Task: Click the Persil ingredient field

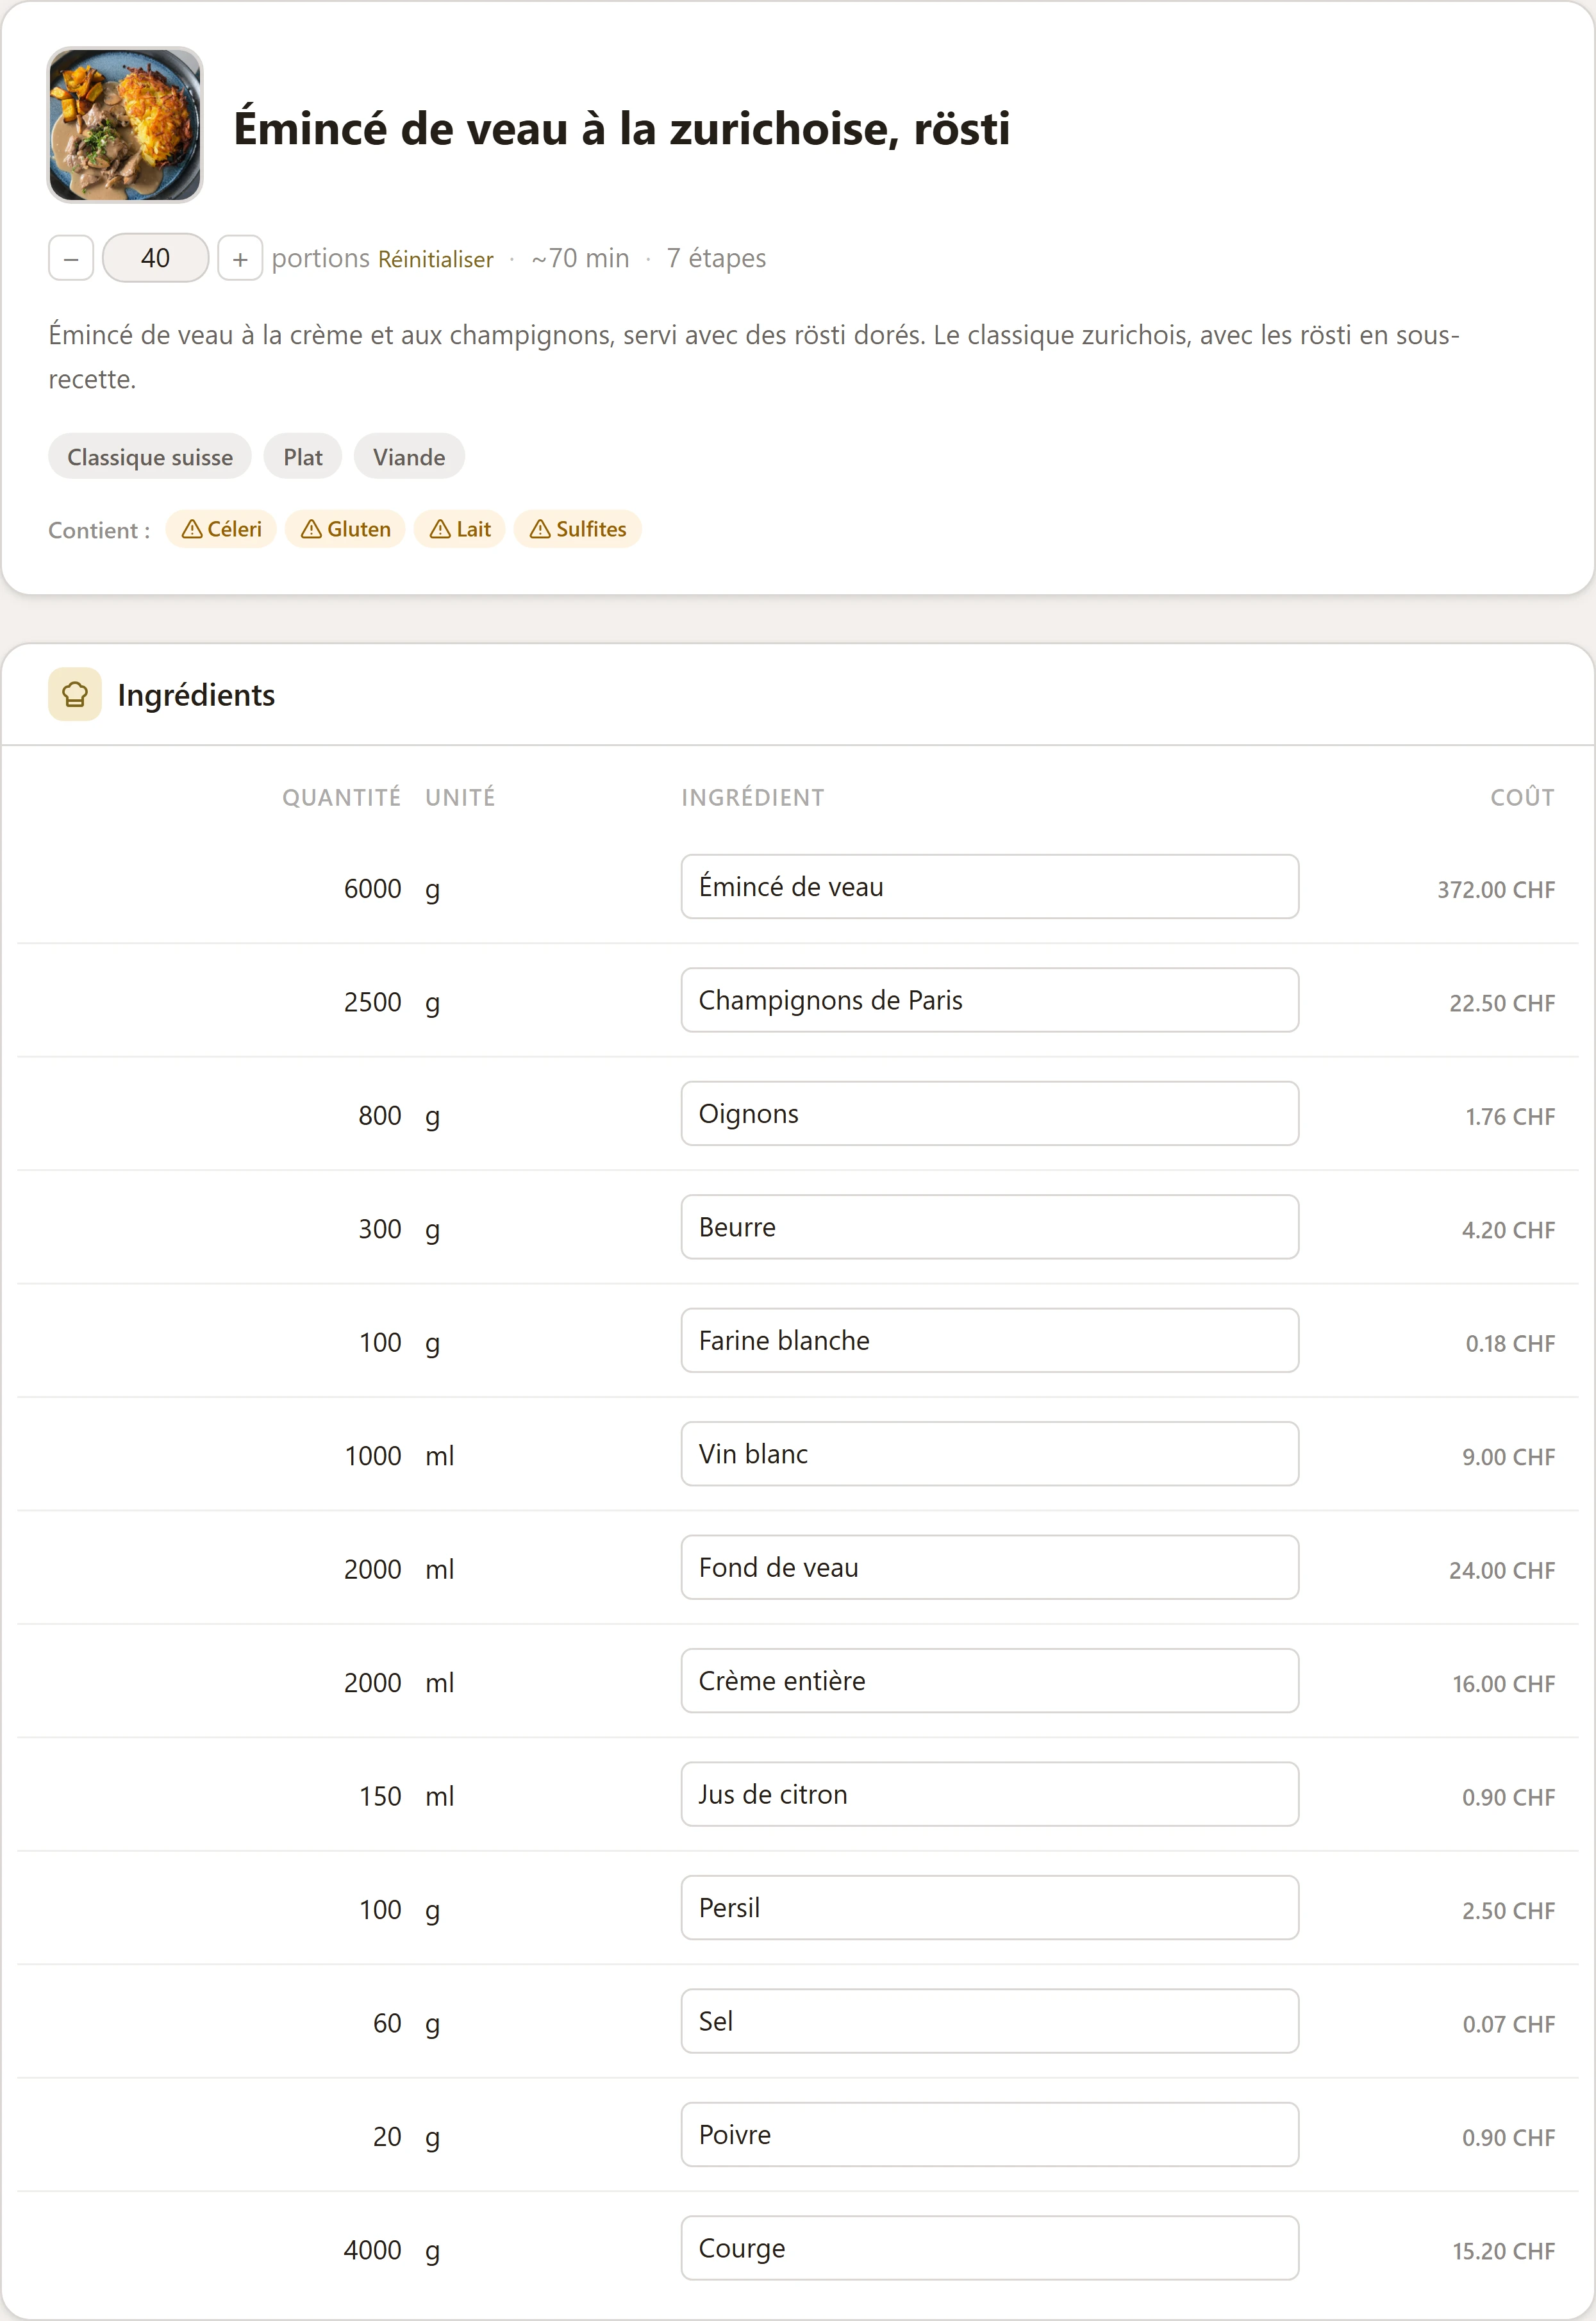Action: coord(990,1908)
